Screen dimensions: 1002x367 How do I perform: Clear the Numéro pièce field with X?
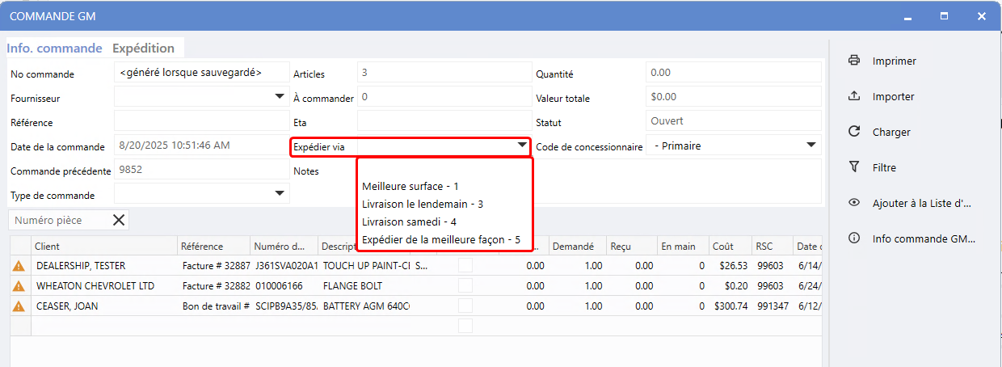click(x=119, y=220)
